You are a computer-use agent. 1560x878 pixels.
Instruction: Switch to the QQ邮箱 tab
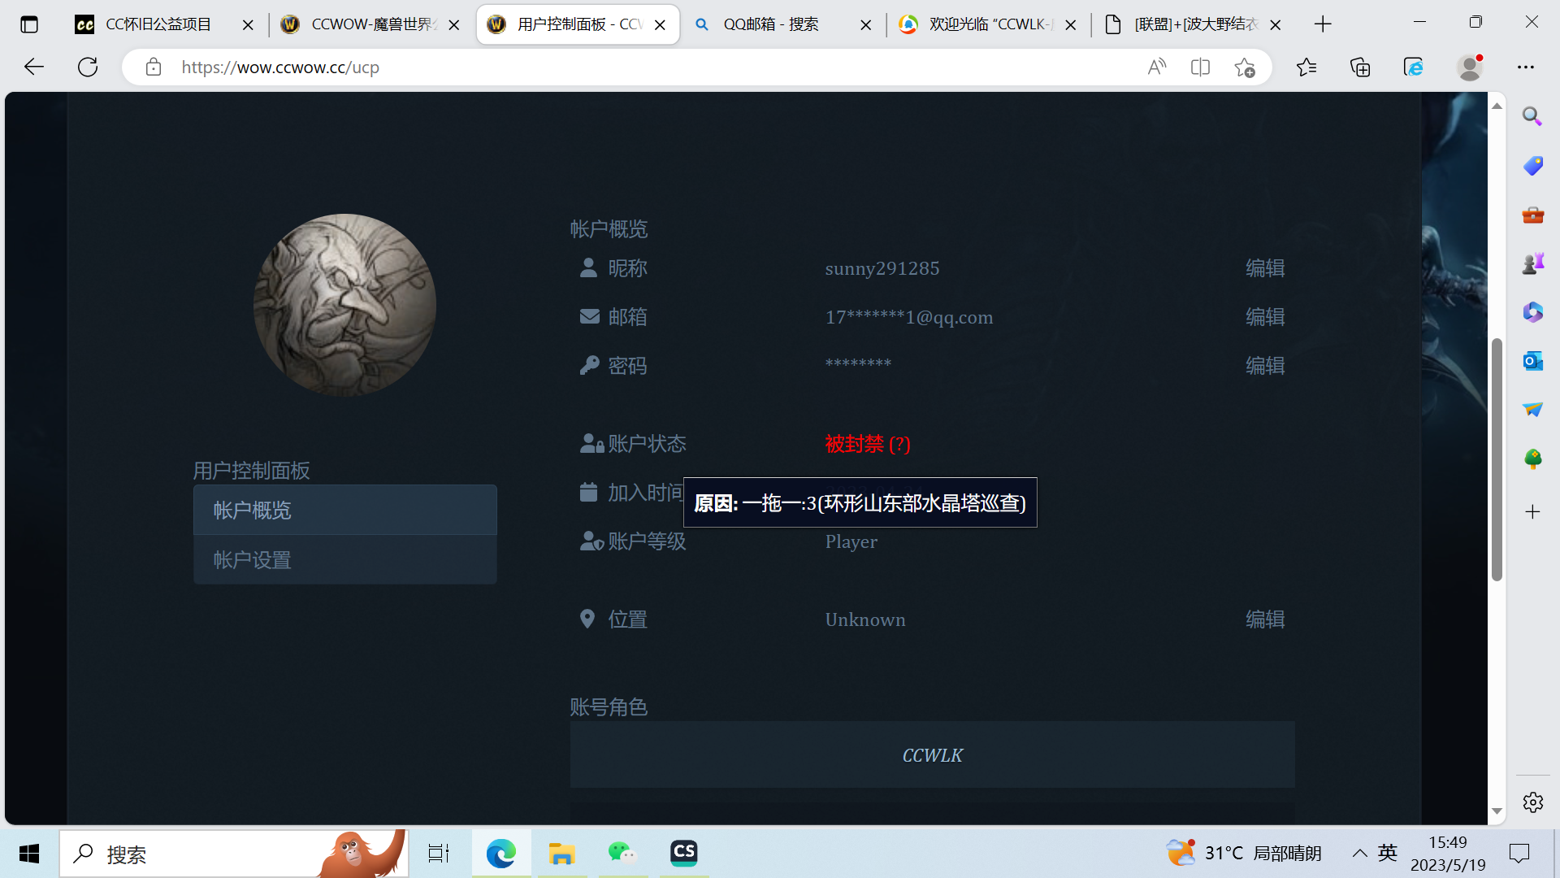click(764, 24)
